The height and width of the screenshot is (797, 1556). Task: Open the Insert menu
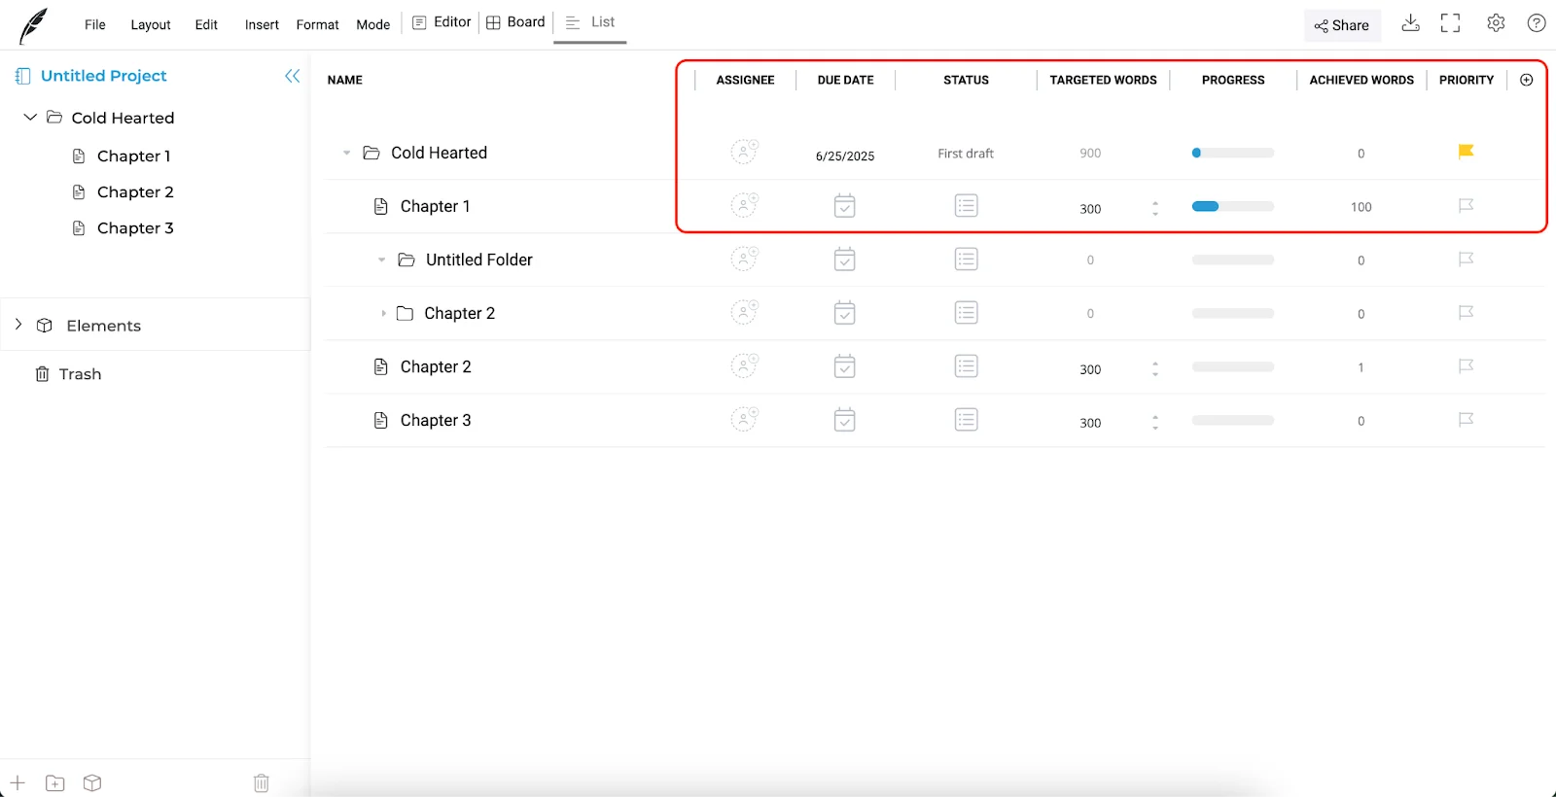point(262,25)
